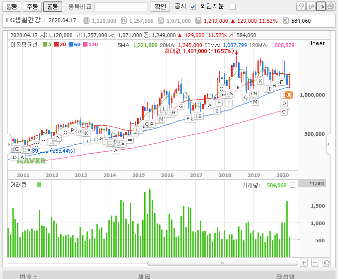Toggle the linear scale label
The height and width of the screenshot is (279, 344).
pyautogui.click(x=317, y=43)
